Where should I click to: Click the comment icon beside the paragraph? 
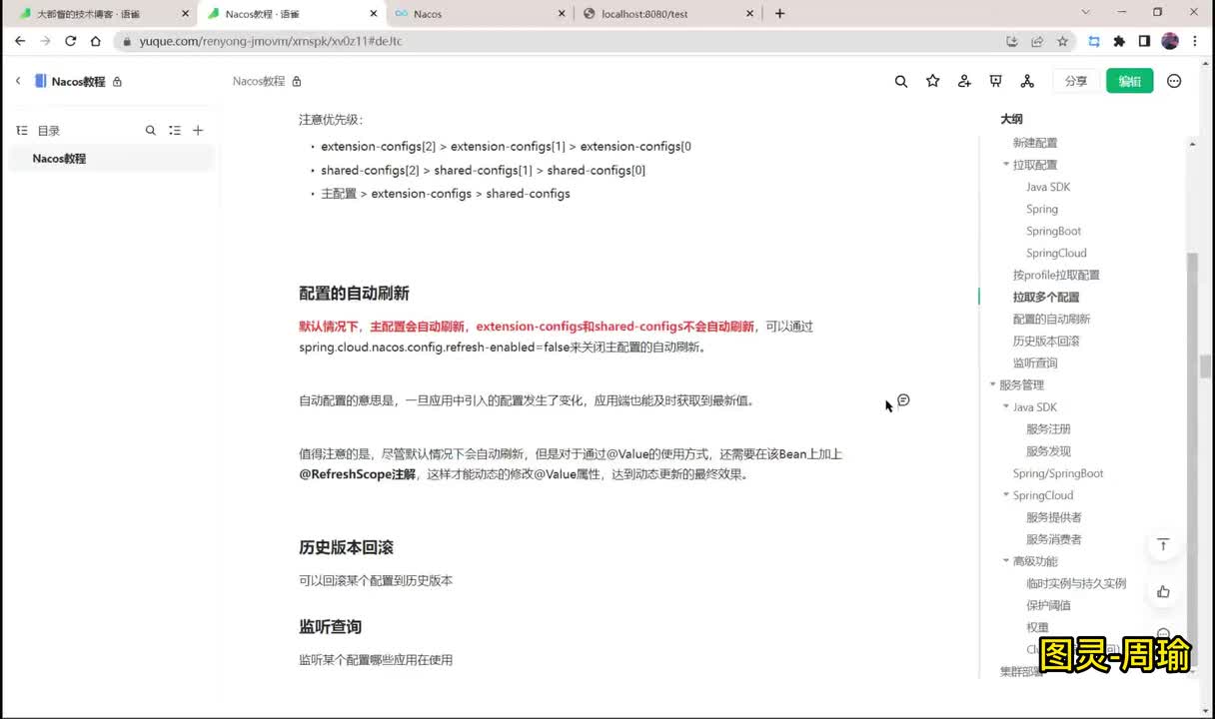(x=903, y=399)
